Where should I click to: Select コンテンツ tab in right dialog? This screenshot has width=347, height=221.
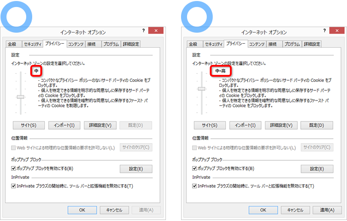point(256,45)
